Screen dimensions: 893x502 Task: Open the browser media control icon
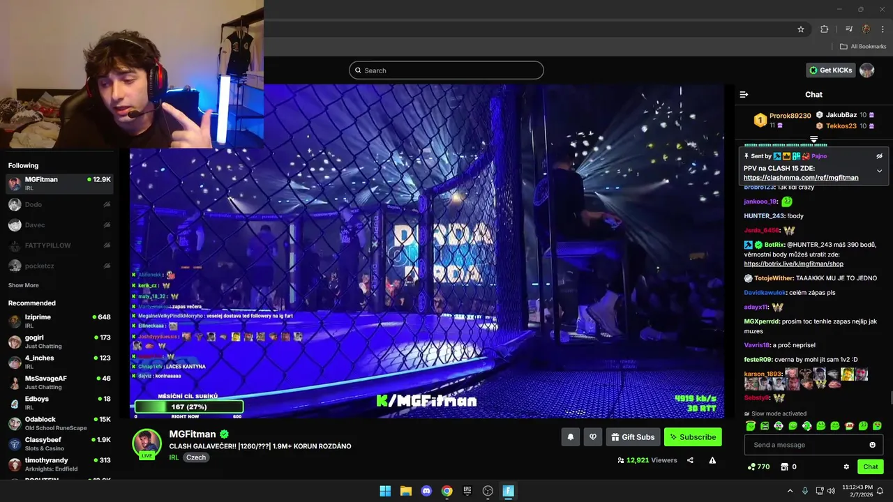[849, 29]
